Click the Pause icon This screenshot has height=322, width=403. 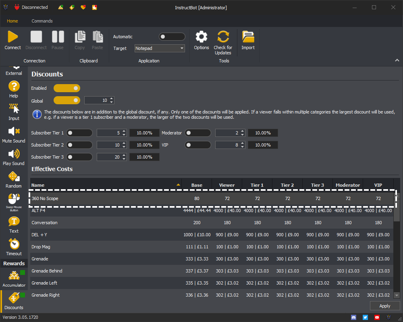[58, 37]
